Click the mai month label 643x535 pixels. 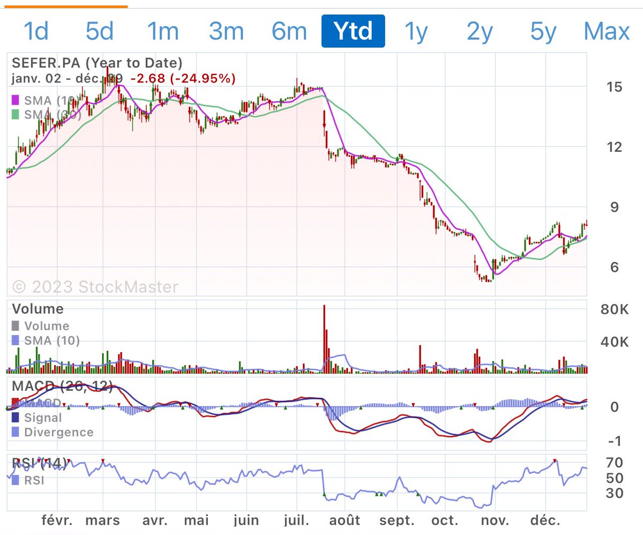[x=197, y=521]
